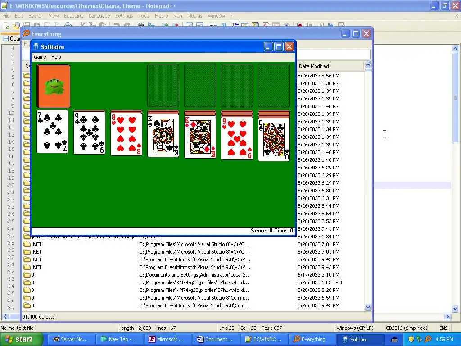Image resolution: width=461 pixels, height=346 pixels.
Task: Click date 5/26/2023 5:56 PM entry
Action: (x=318, y=76)
